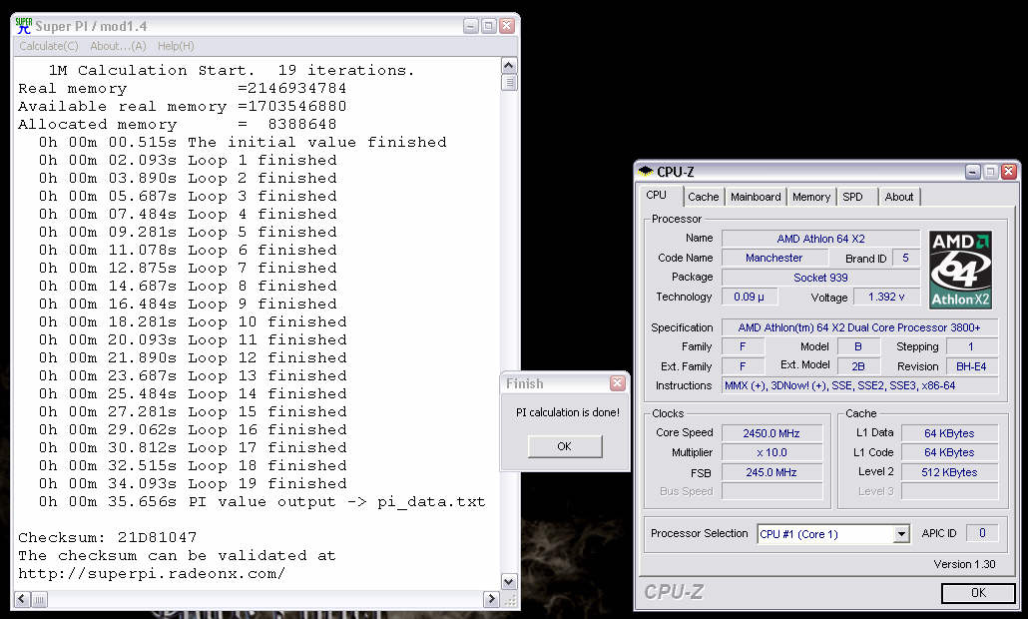1028x619 pixels.
Task: Minimize the CPU-Z window
Action: point(973,172)
